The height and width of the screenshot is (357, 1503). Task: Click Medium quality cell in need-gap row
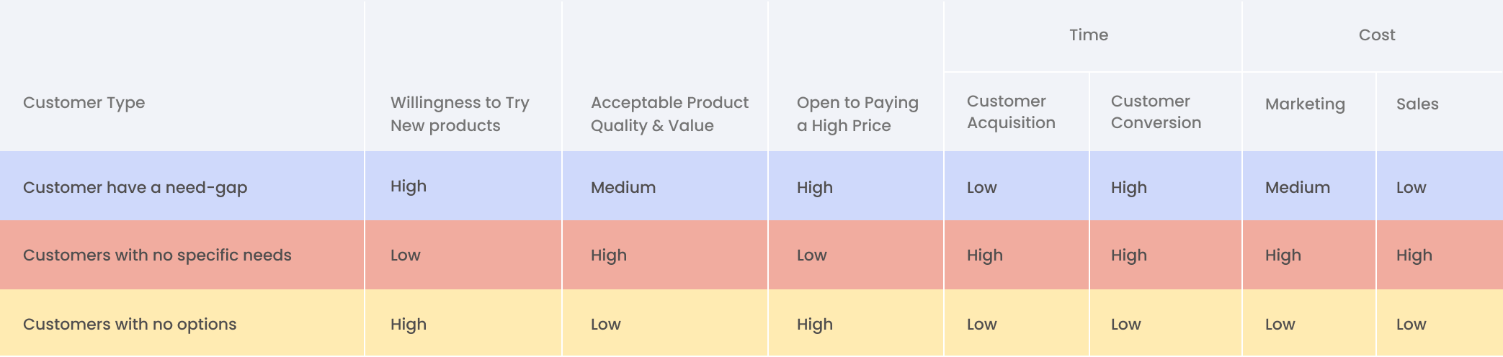coord(623,188)
